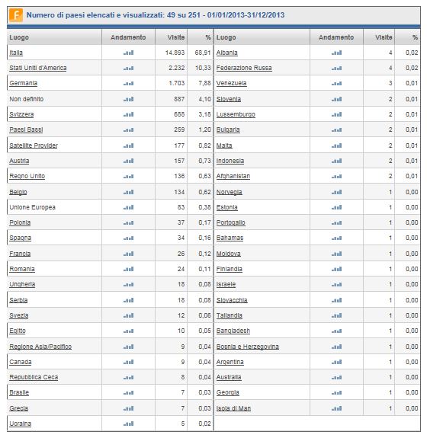
Task: Click the right Andamento column header
Action: [336, 37]
